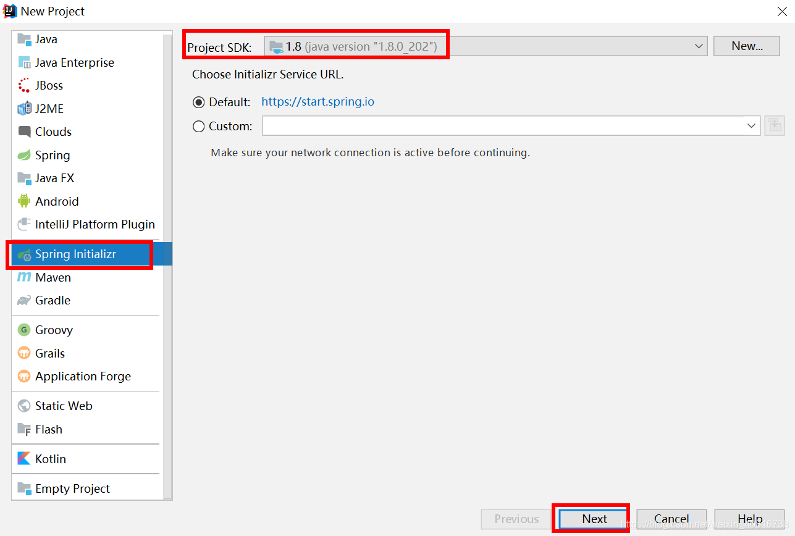The width and height of the screenshot is (795, 536).
Task: Pick the Maven label
Action: point(53,277)
